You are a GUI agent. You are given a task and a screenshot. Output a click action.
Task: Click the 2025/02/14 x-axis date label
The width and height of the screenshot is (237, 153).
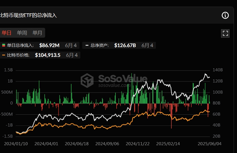pos(168,144)
